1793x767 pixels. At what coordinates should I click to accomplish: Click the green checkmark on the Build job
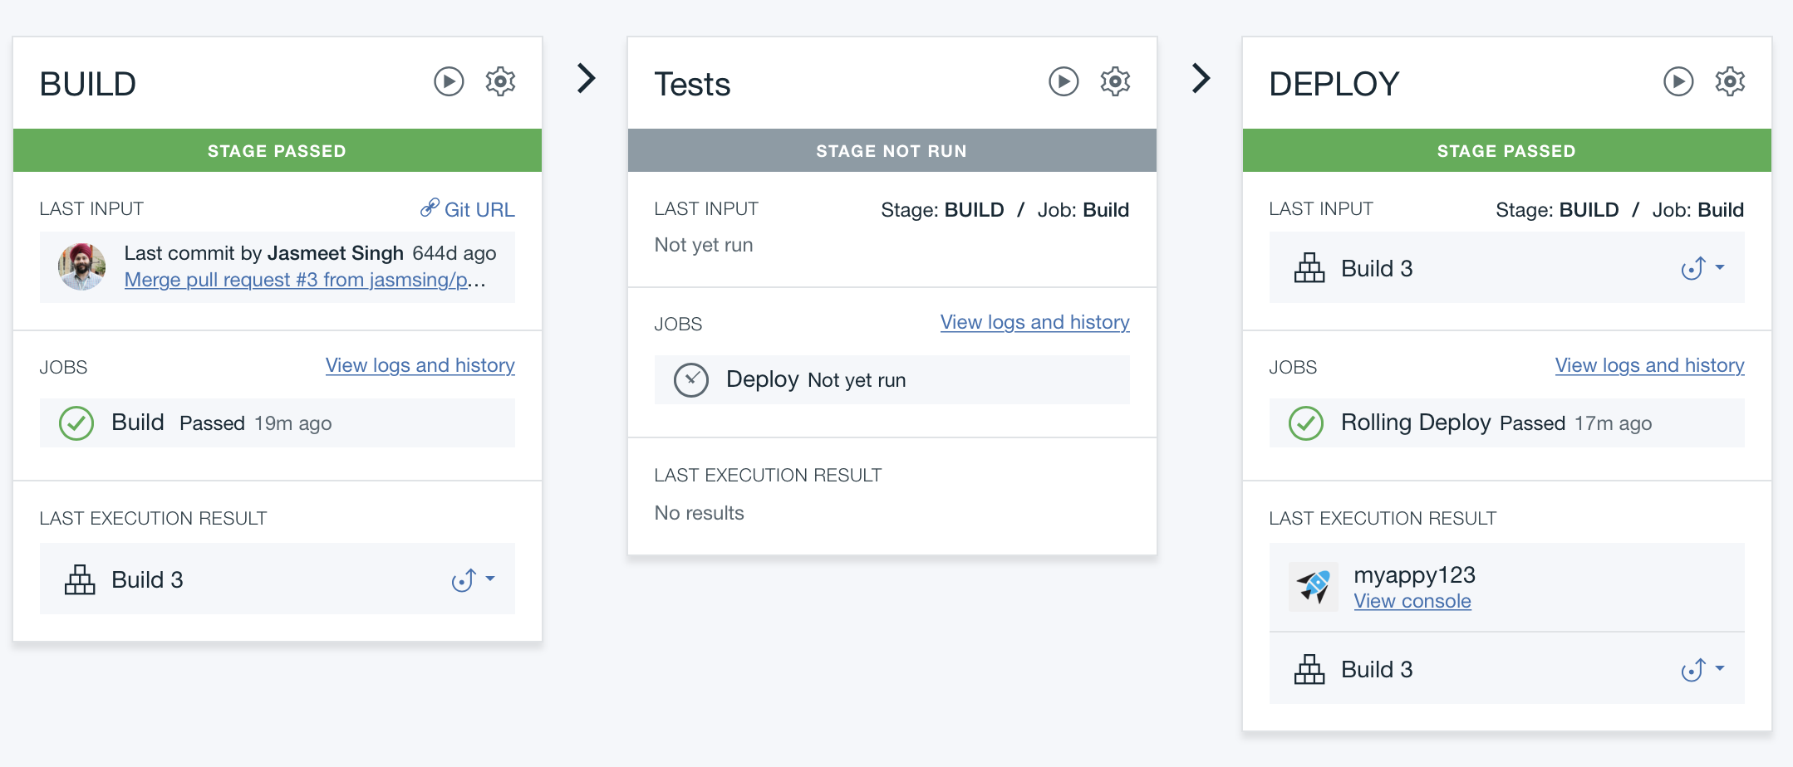pyautogui.click(x=76, y=423)
